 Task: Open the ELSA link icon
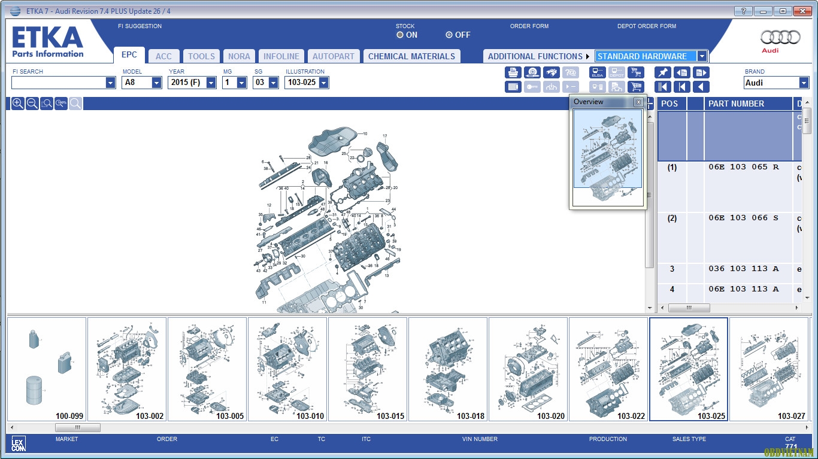[x=598, y=72]
